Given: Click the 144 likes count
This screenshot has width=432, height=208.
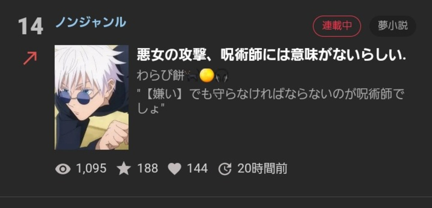Looking at the screenshot, I should [198, 168].
